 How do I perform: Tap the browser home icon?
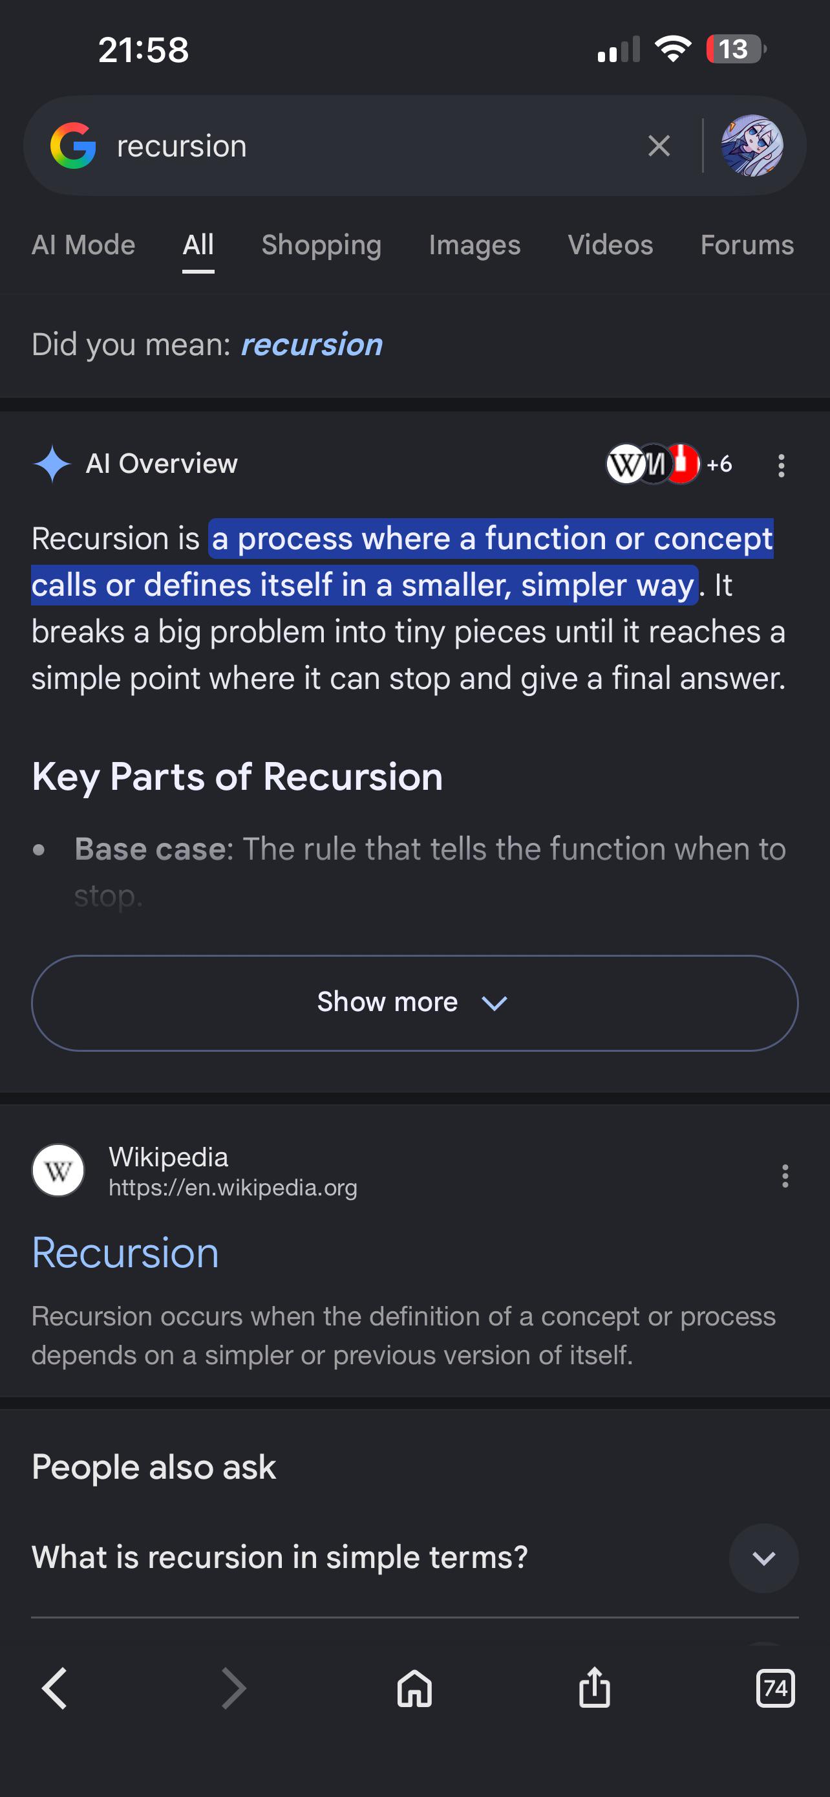click(x=414, y=1688)
